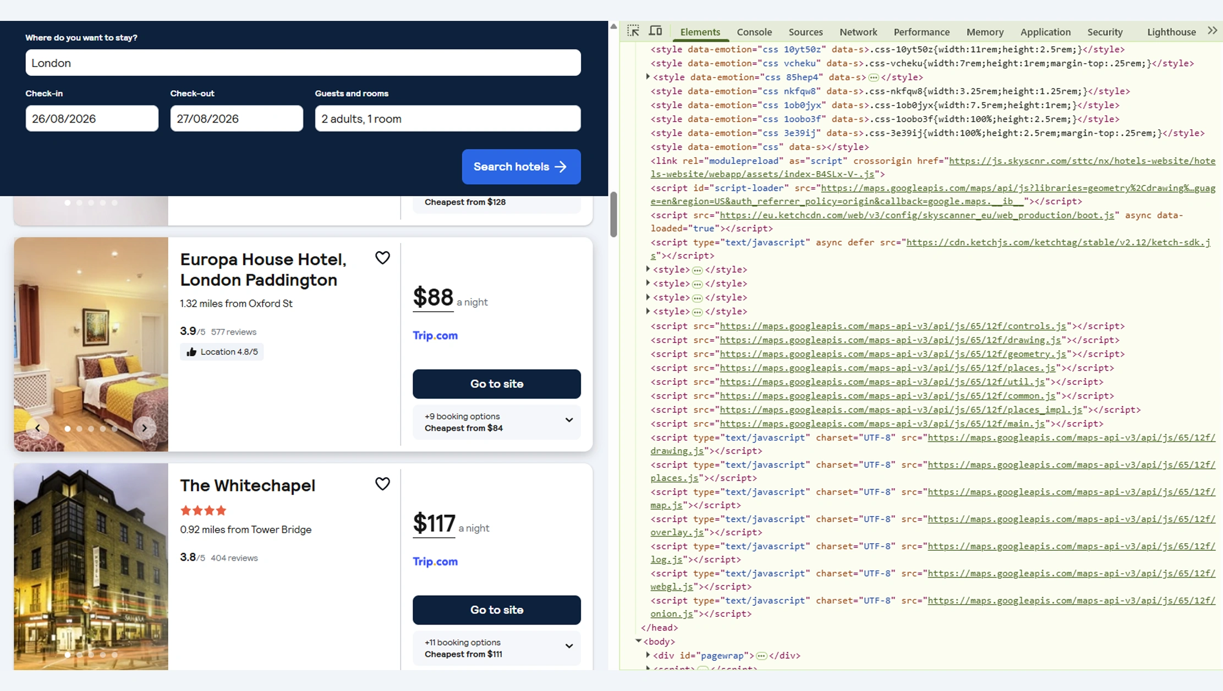Click Cheapest from $128 text
The width and height of the screenshot is (1223, 691).
[465, 202]
